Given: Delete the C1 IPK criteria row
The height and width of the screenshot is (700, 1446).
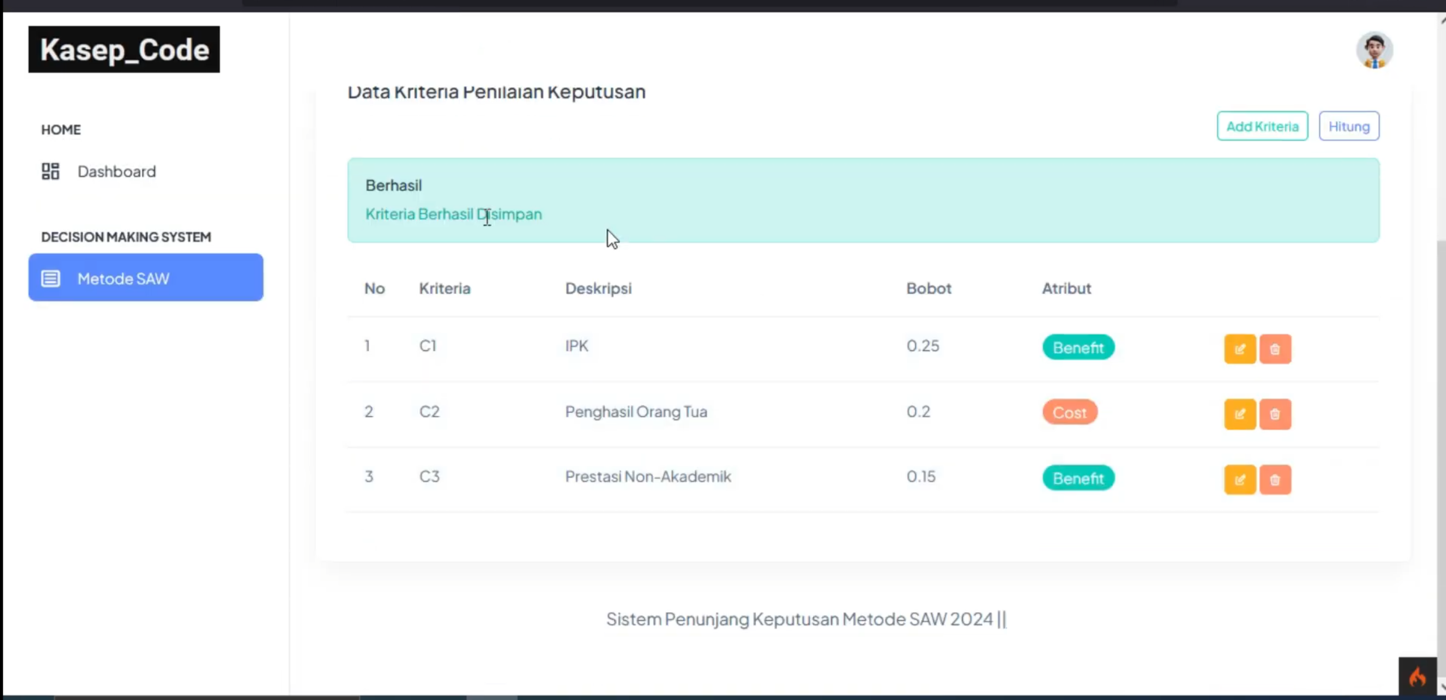Looking at the screenshot, I should [1275, 349].
